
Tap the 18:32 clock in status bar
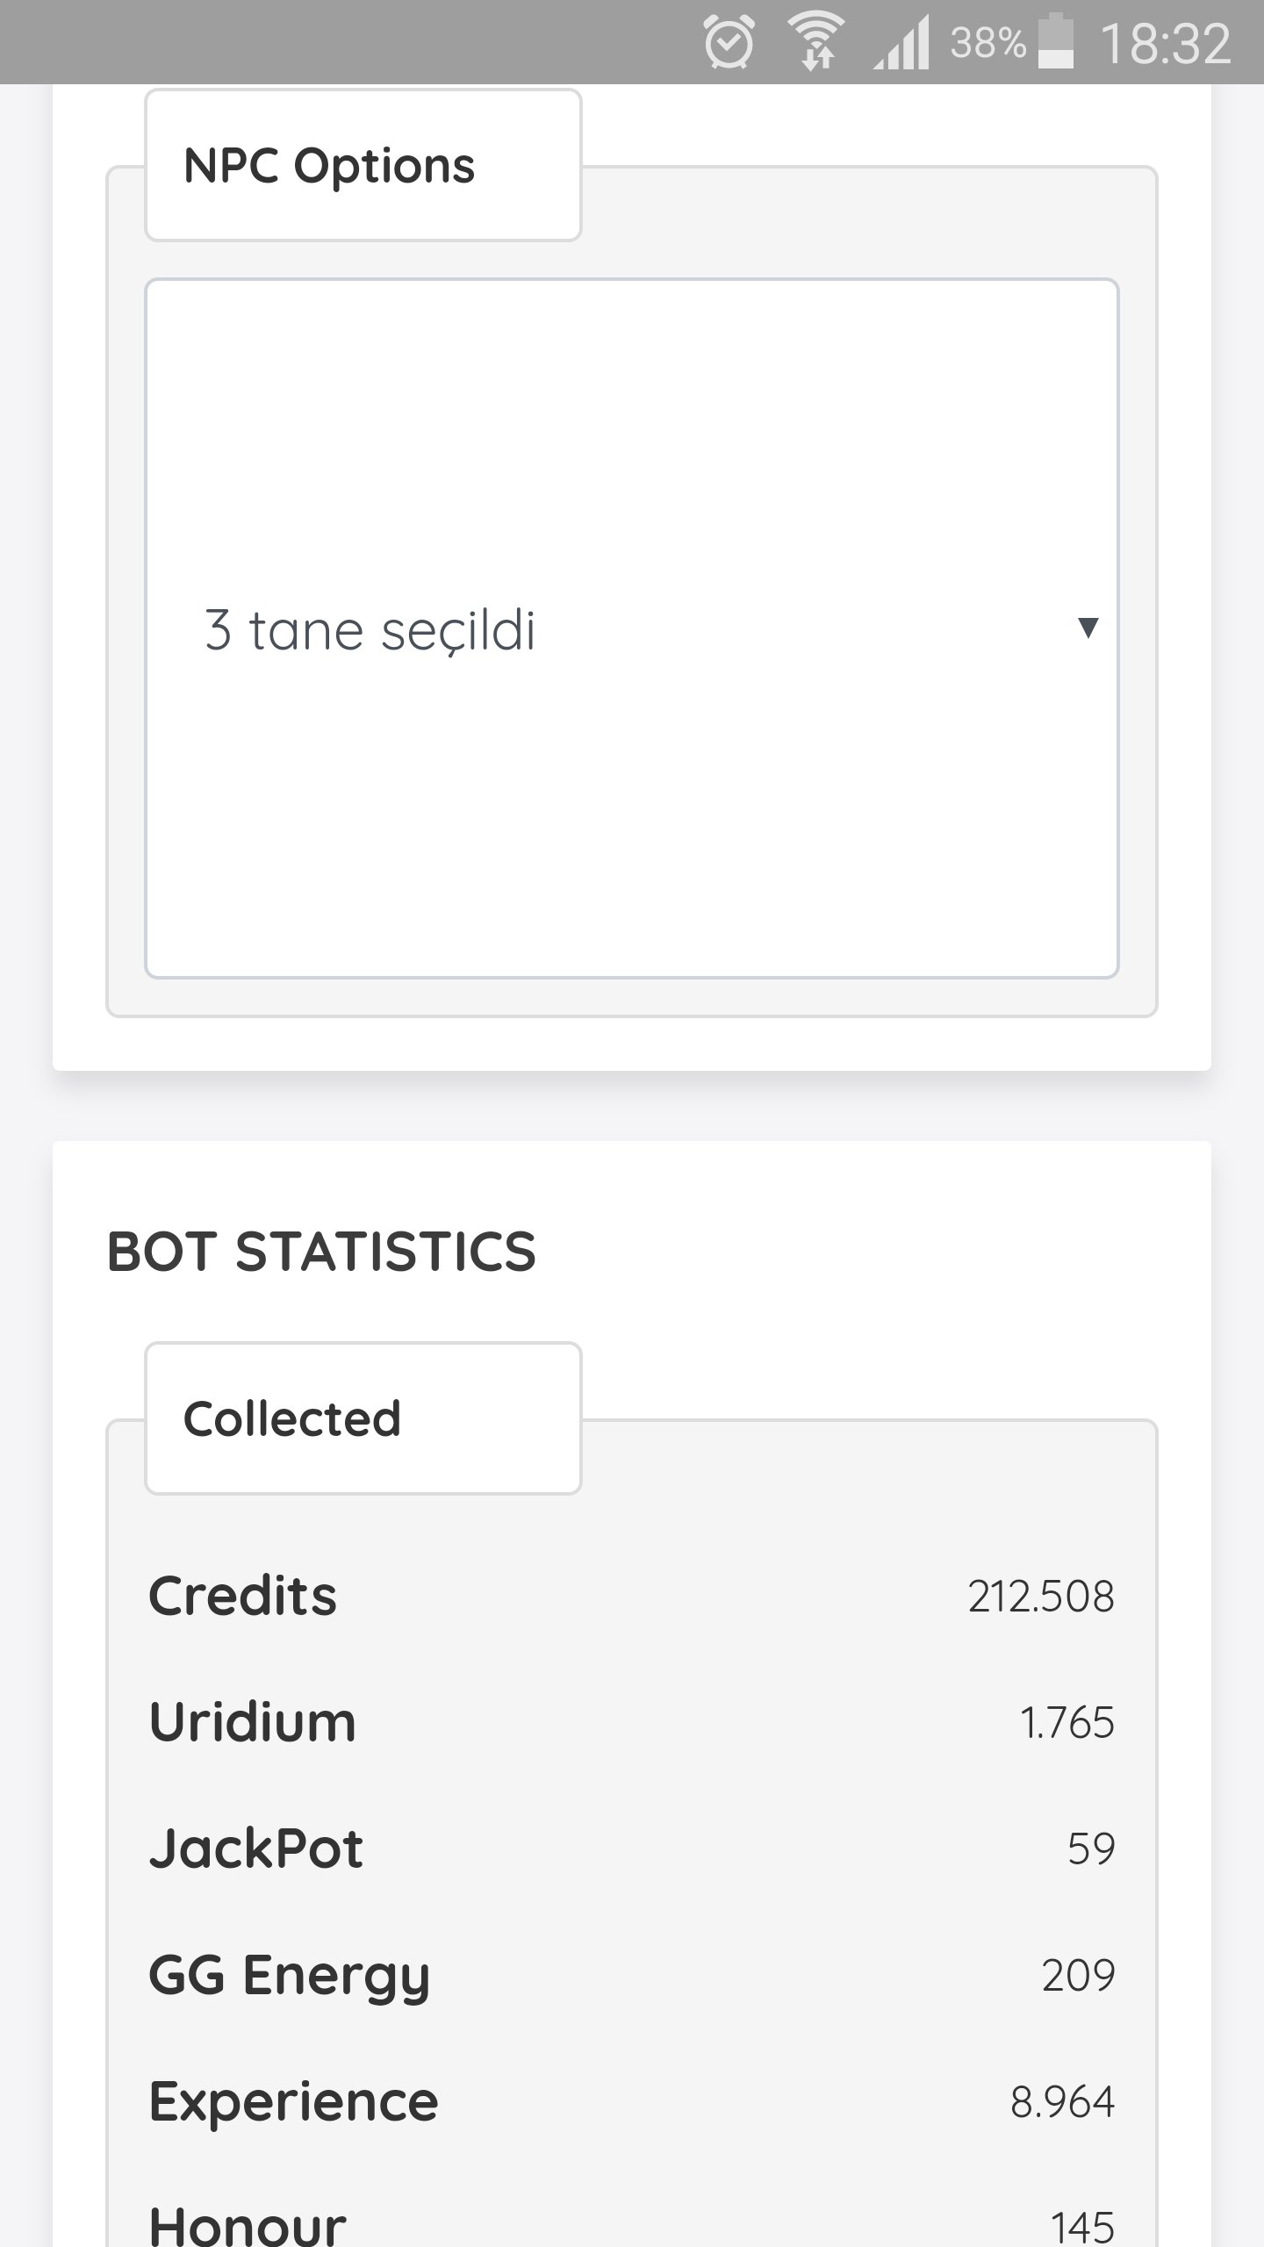click(x=1165, y=43)
